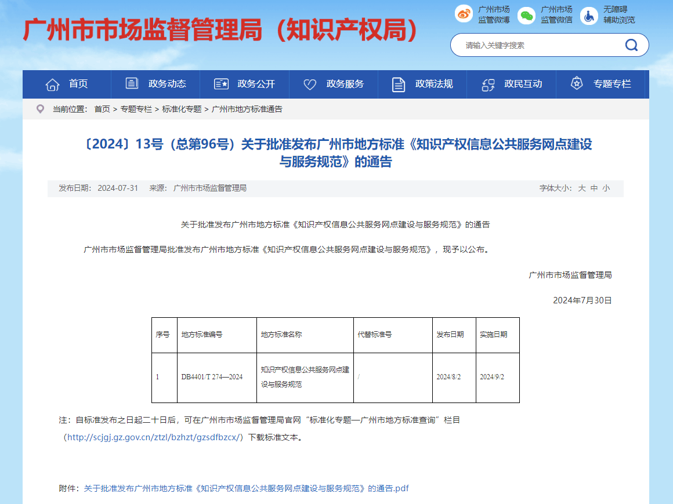The width and height of the screenshot is (673, 504).
Task: Go to 专题专栏 in the breadcrumb
Action: [x=136, y=109]
